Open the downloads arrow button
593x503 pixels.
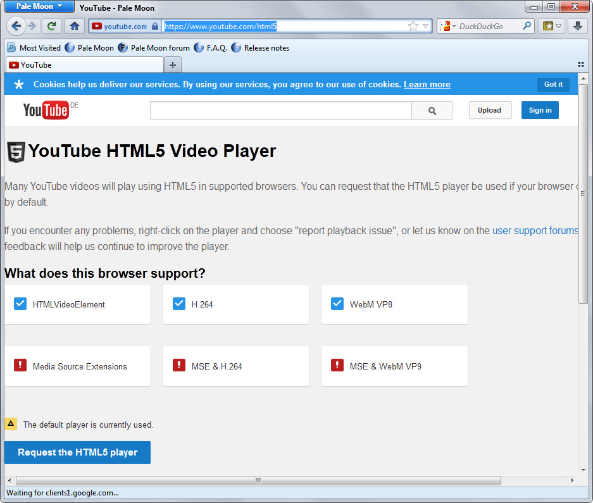click(x=577, y=26)
